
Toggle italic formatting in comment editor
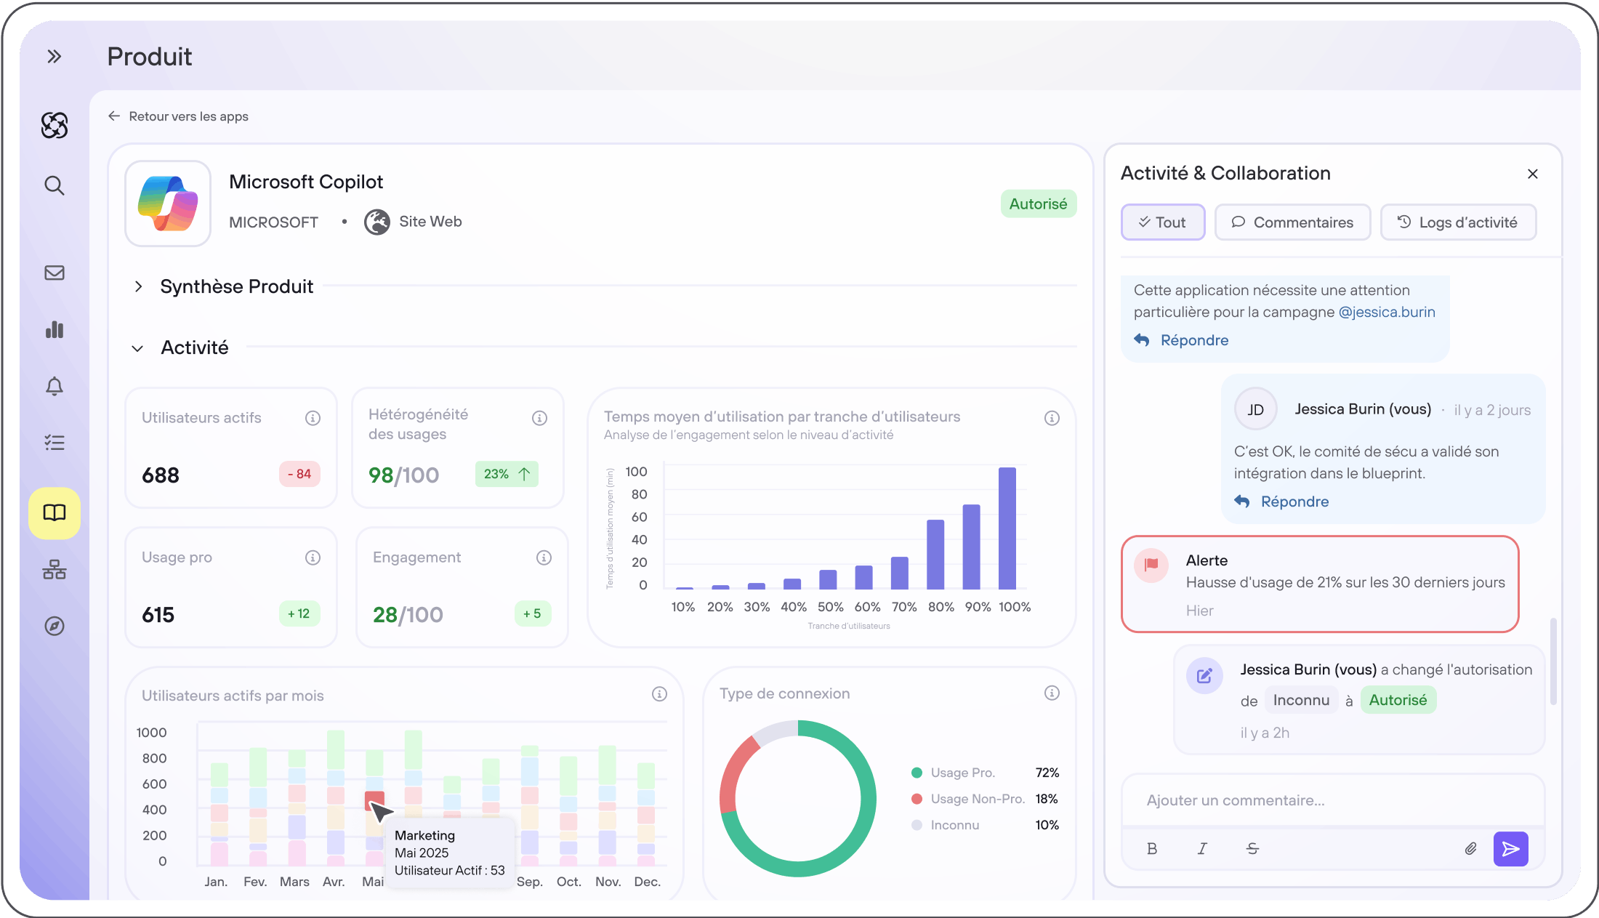tap(1202, 848)
